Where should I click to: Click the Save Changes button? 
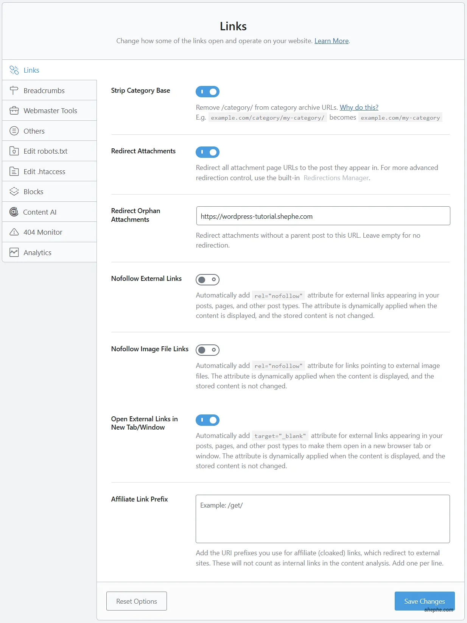[x=424, y=601]
